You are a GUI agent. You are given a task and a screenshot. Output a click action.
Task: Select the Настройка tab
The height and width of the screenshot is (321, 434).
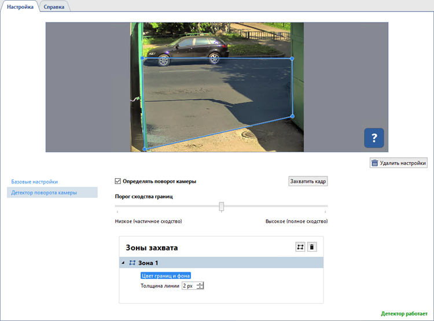pyautogui.click(x=20, y=7)
